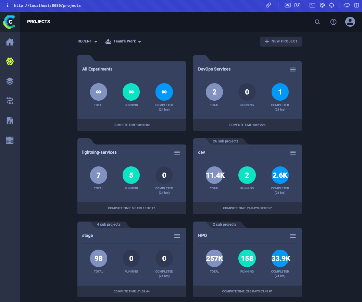Click the site info icon in address bar
This screenshot has width=362, height=302.
8,5
